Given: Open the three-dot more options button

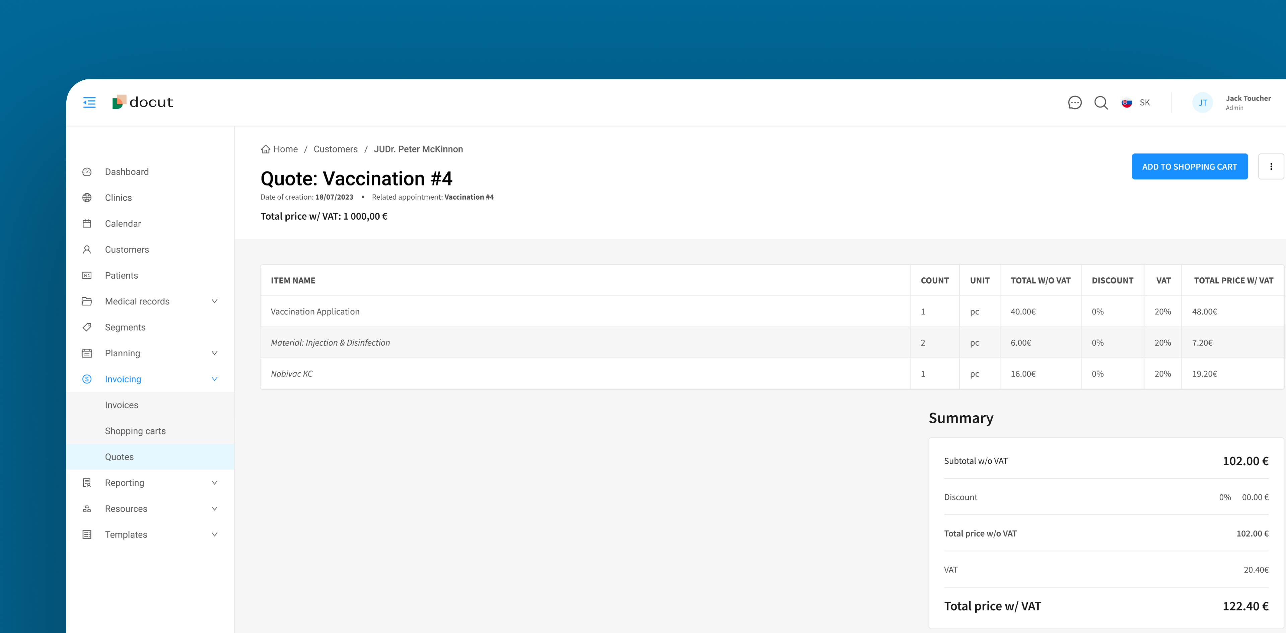Looking at the screenshot, I should 1271,167.
